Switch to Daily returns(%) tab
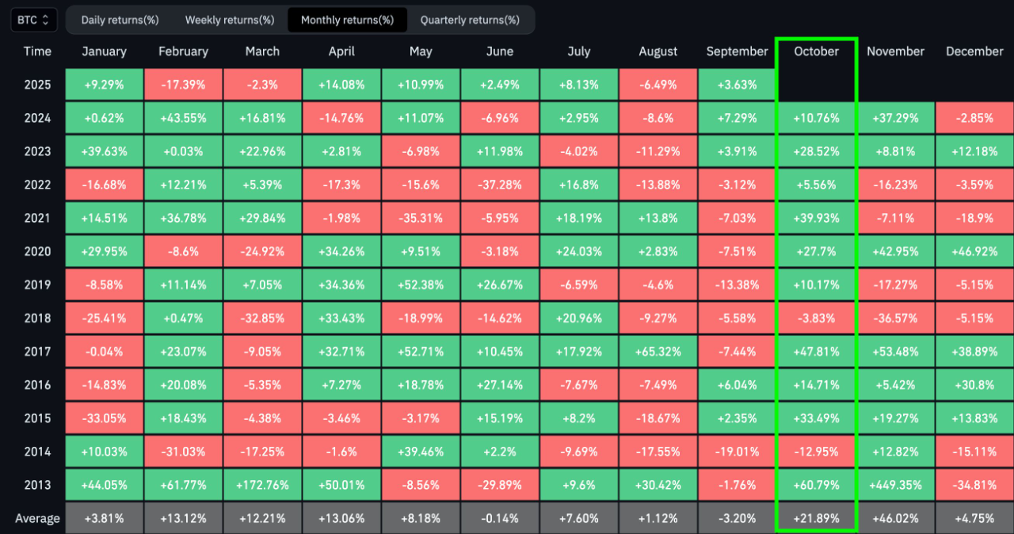This screenshot has width=1014, height=534. tap(120, 20)
